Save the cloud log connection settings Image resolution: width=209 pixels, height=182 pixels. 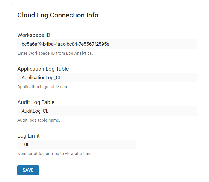28,170
